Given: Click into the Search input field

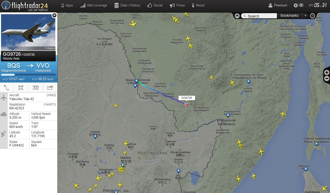Looking at the screenshot, I should (259, 16).
